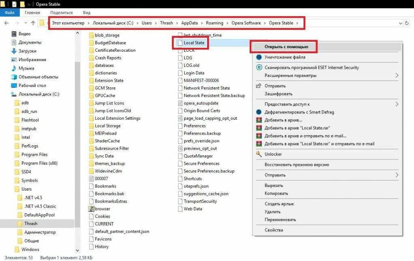Viewport: 414px width, 261px height.
Task: Select Локальный диск (C:) drive icon in tree
Action: [x=14, y=94]
